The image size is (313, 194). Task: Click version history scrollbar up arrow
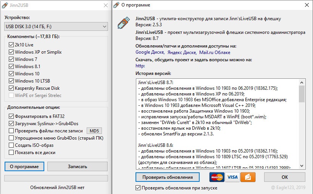tap(302, 82)
